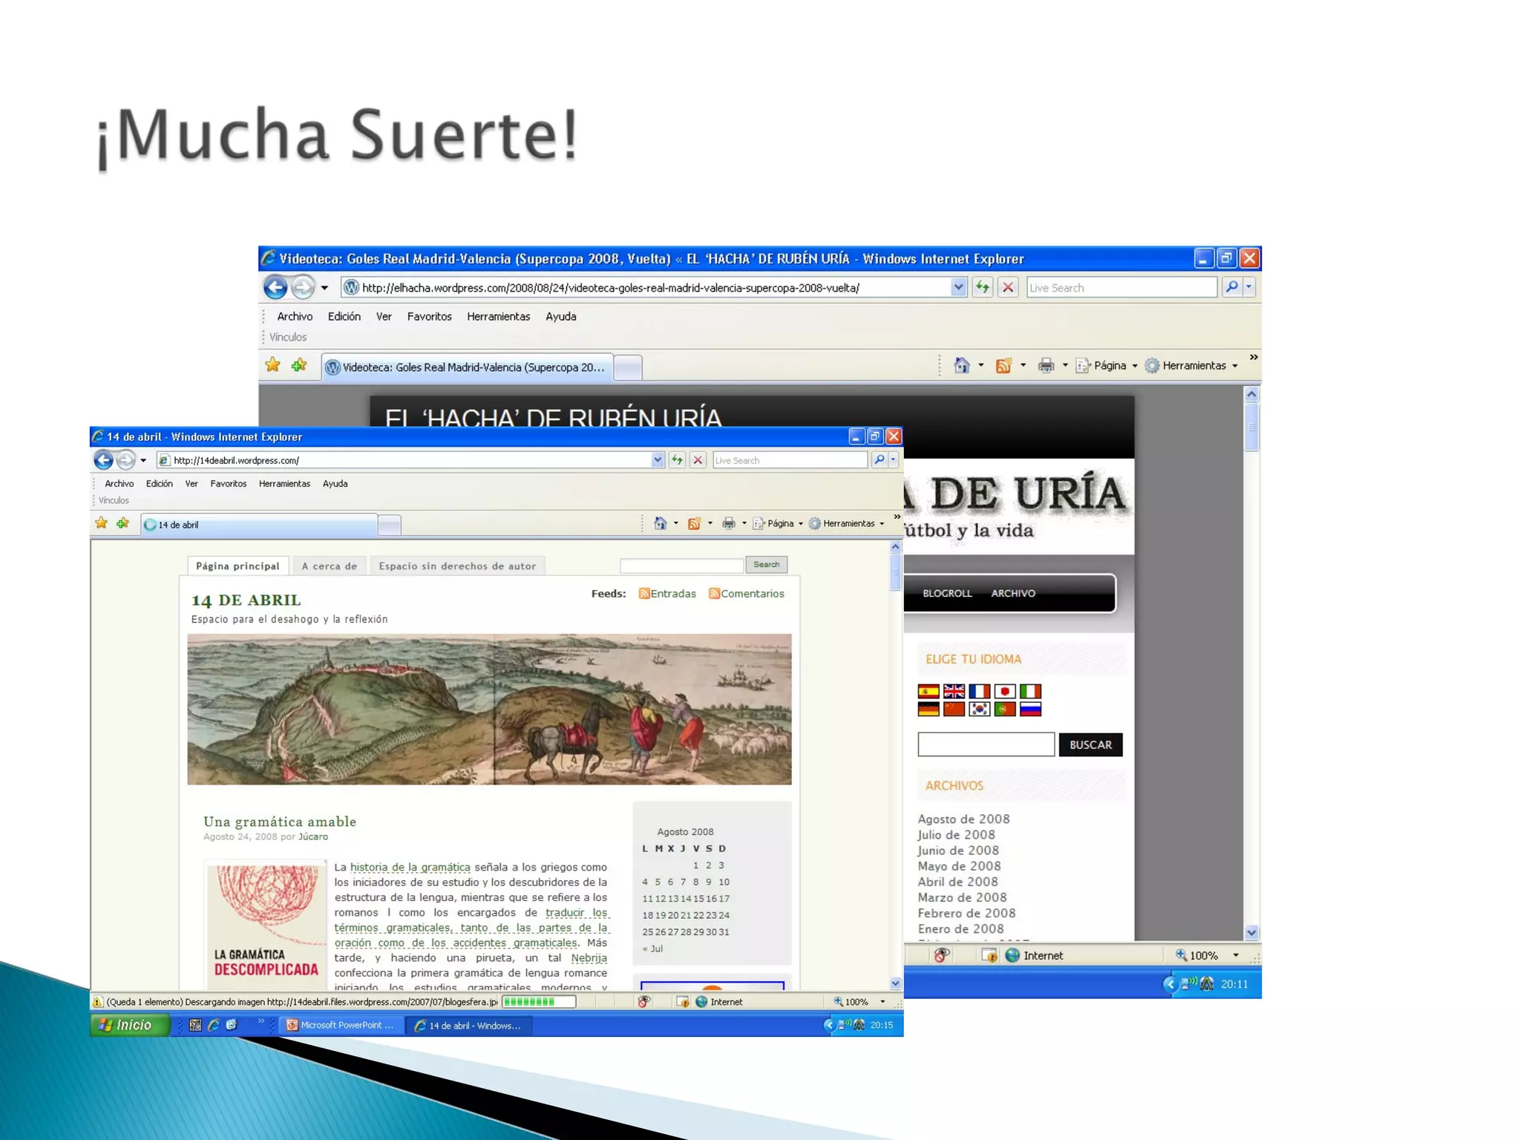Click Favorites star in the Videoteca browser window
Image resolution: width=1520 pixels, height=1140 pixels.
(x=273, y=365)
